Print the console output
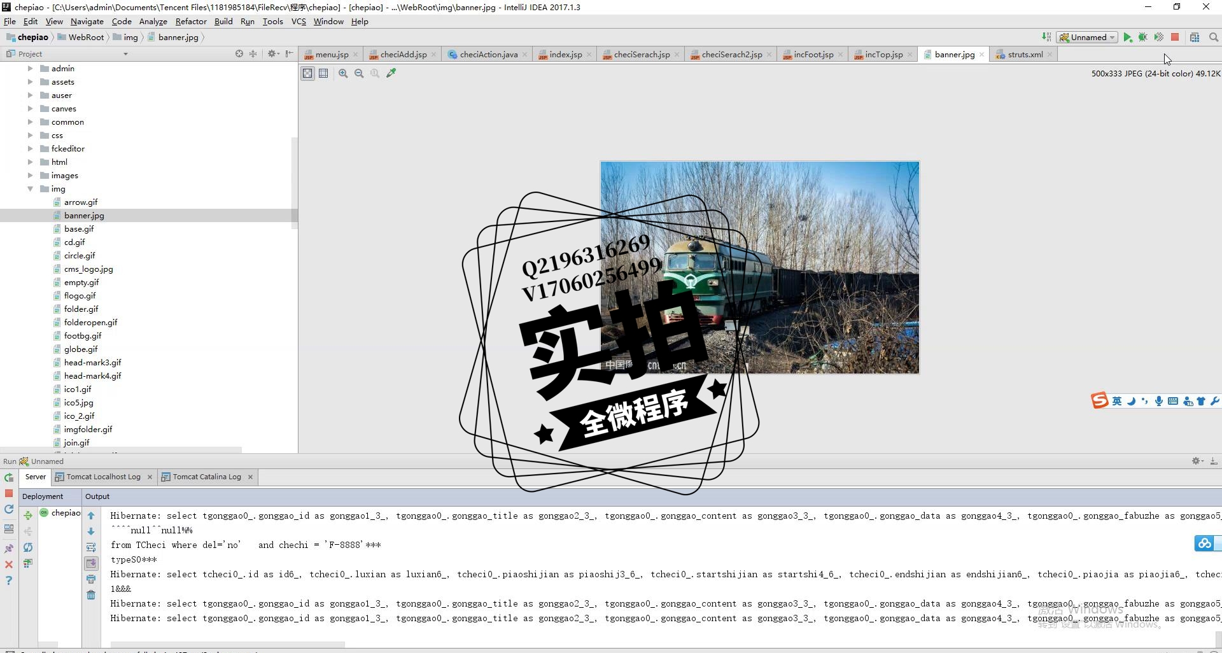This screenshot has width=1222, height=653. tap(91, 579)
